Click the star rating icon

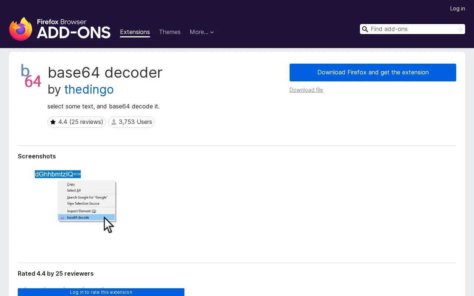pyautogui.click(x=53, y=122)
